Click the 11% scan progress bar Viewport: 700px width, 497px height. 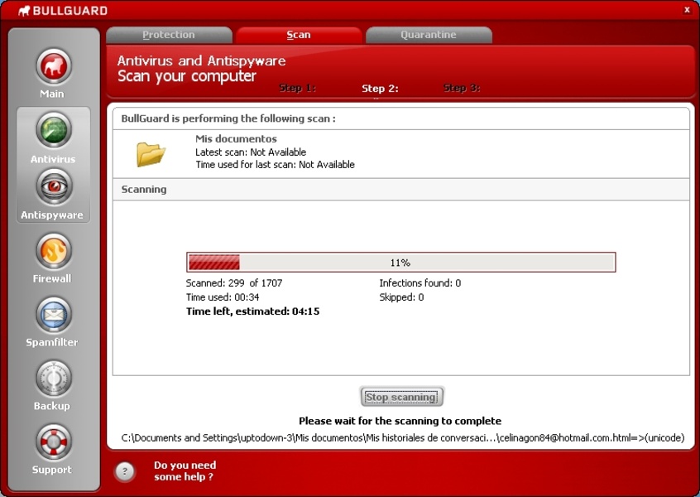400,263
